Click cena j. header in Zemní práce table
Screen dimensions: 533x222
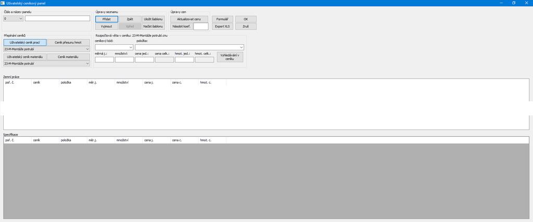[x=157, y=83]
